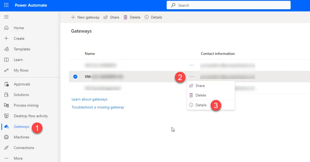Click the Learn book icon
The image size is (310, 162).
click(x=6, y=60)
